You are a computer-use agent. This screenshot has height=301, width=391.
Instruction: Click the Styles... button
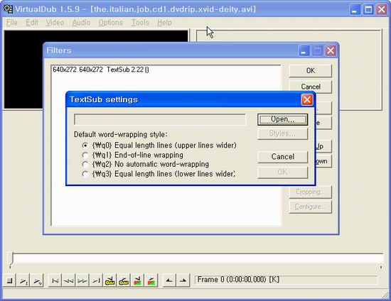(x=282, y=133)
